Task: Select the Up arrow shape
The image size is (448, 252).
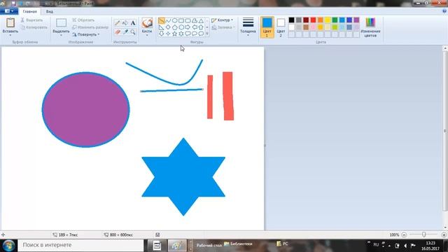Action: [201, 27]
